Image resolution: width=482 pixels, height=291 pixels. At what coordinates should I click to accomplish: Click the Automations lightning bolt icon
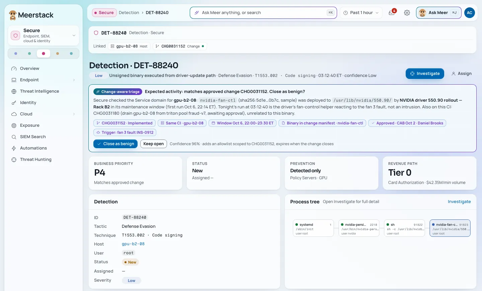pyautogui.click(x=14, y=148)
